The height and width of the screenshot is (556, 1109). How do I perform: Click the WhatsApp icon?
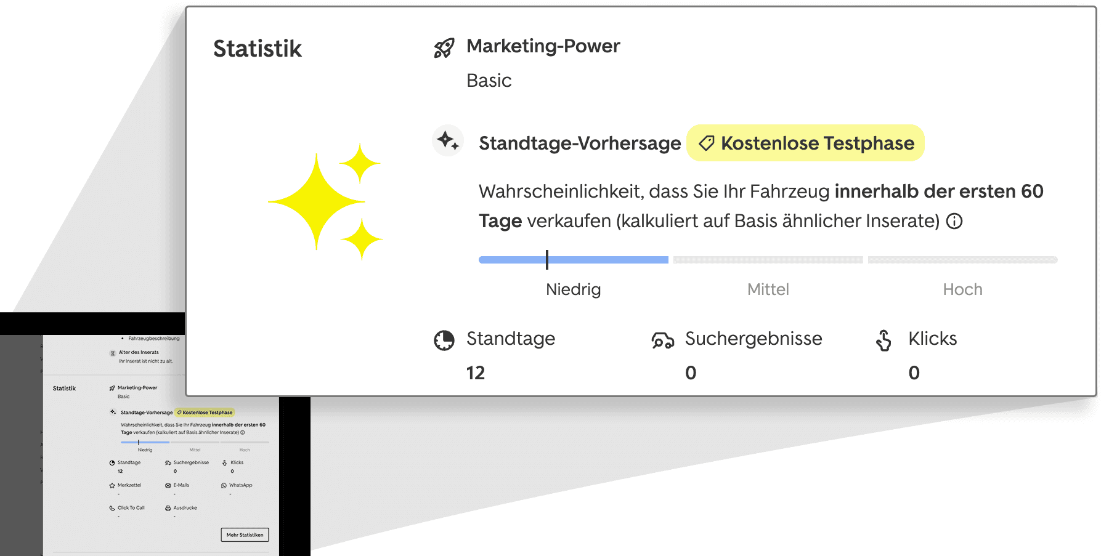pos(224,485)
